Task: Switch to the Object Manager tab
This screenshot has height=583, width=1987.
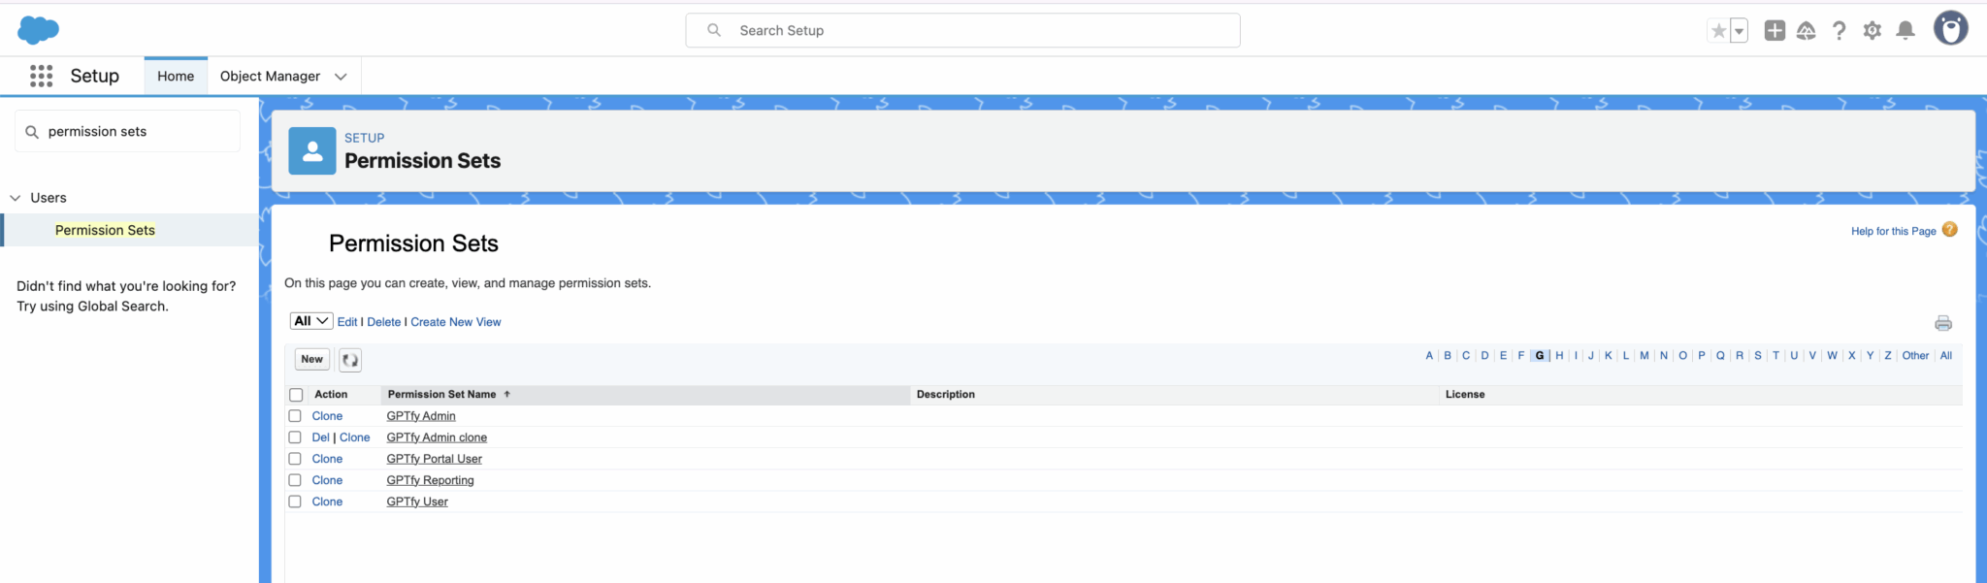Action: point(270,76)
